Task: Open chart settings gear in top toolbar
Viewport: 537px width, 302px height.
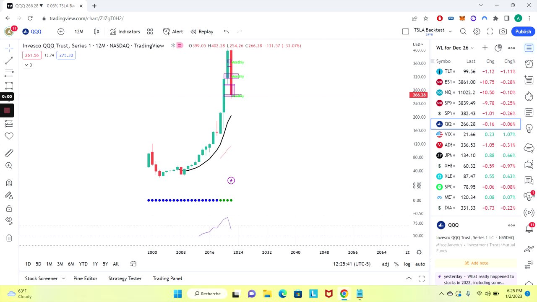Action: (477, 31)
